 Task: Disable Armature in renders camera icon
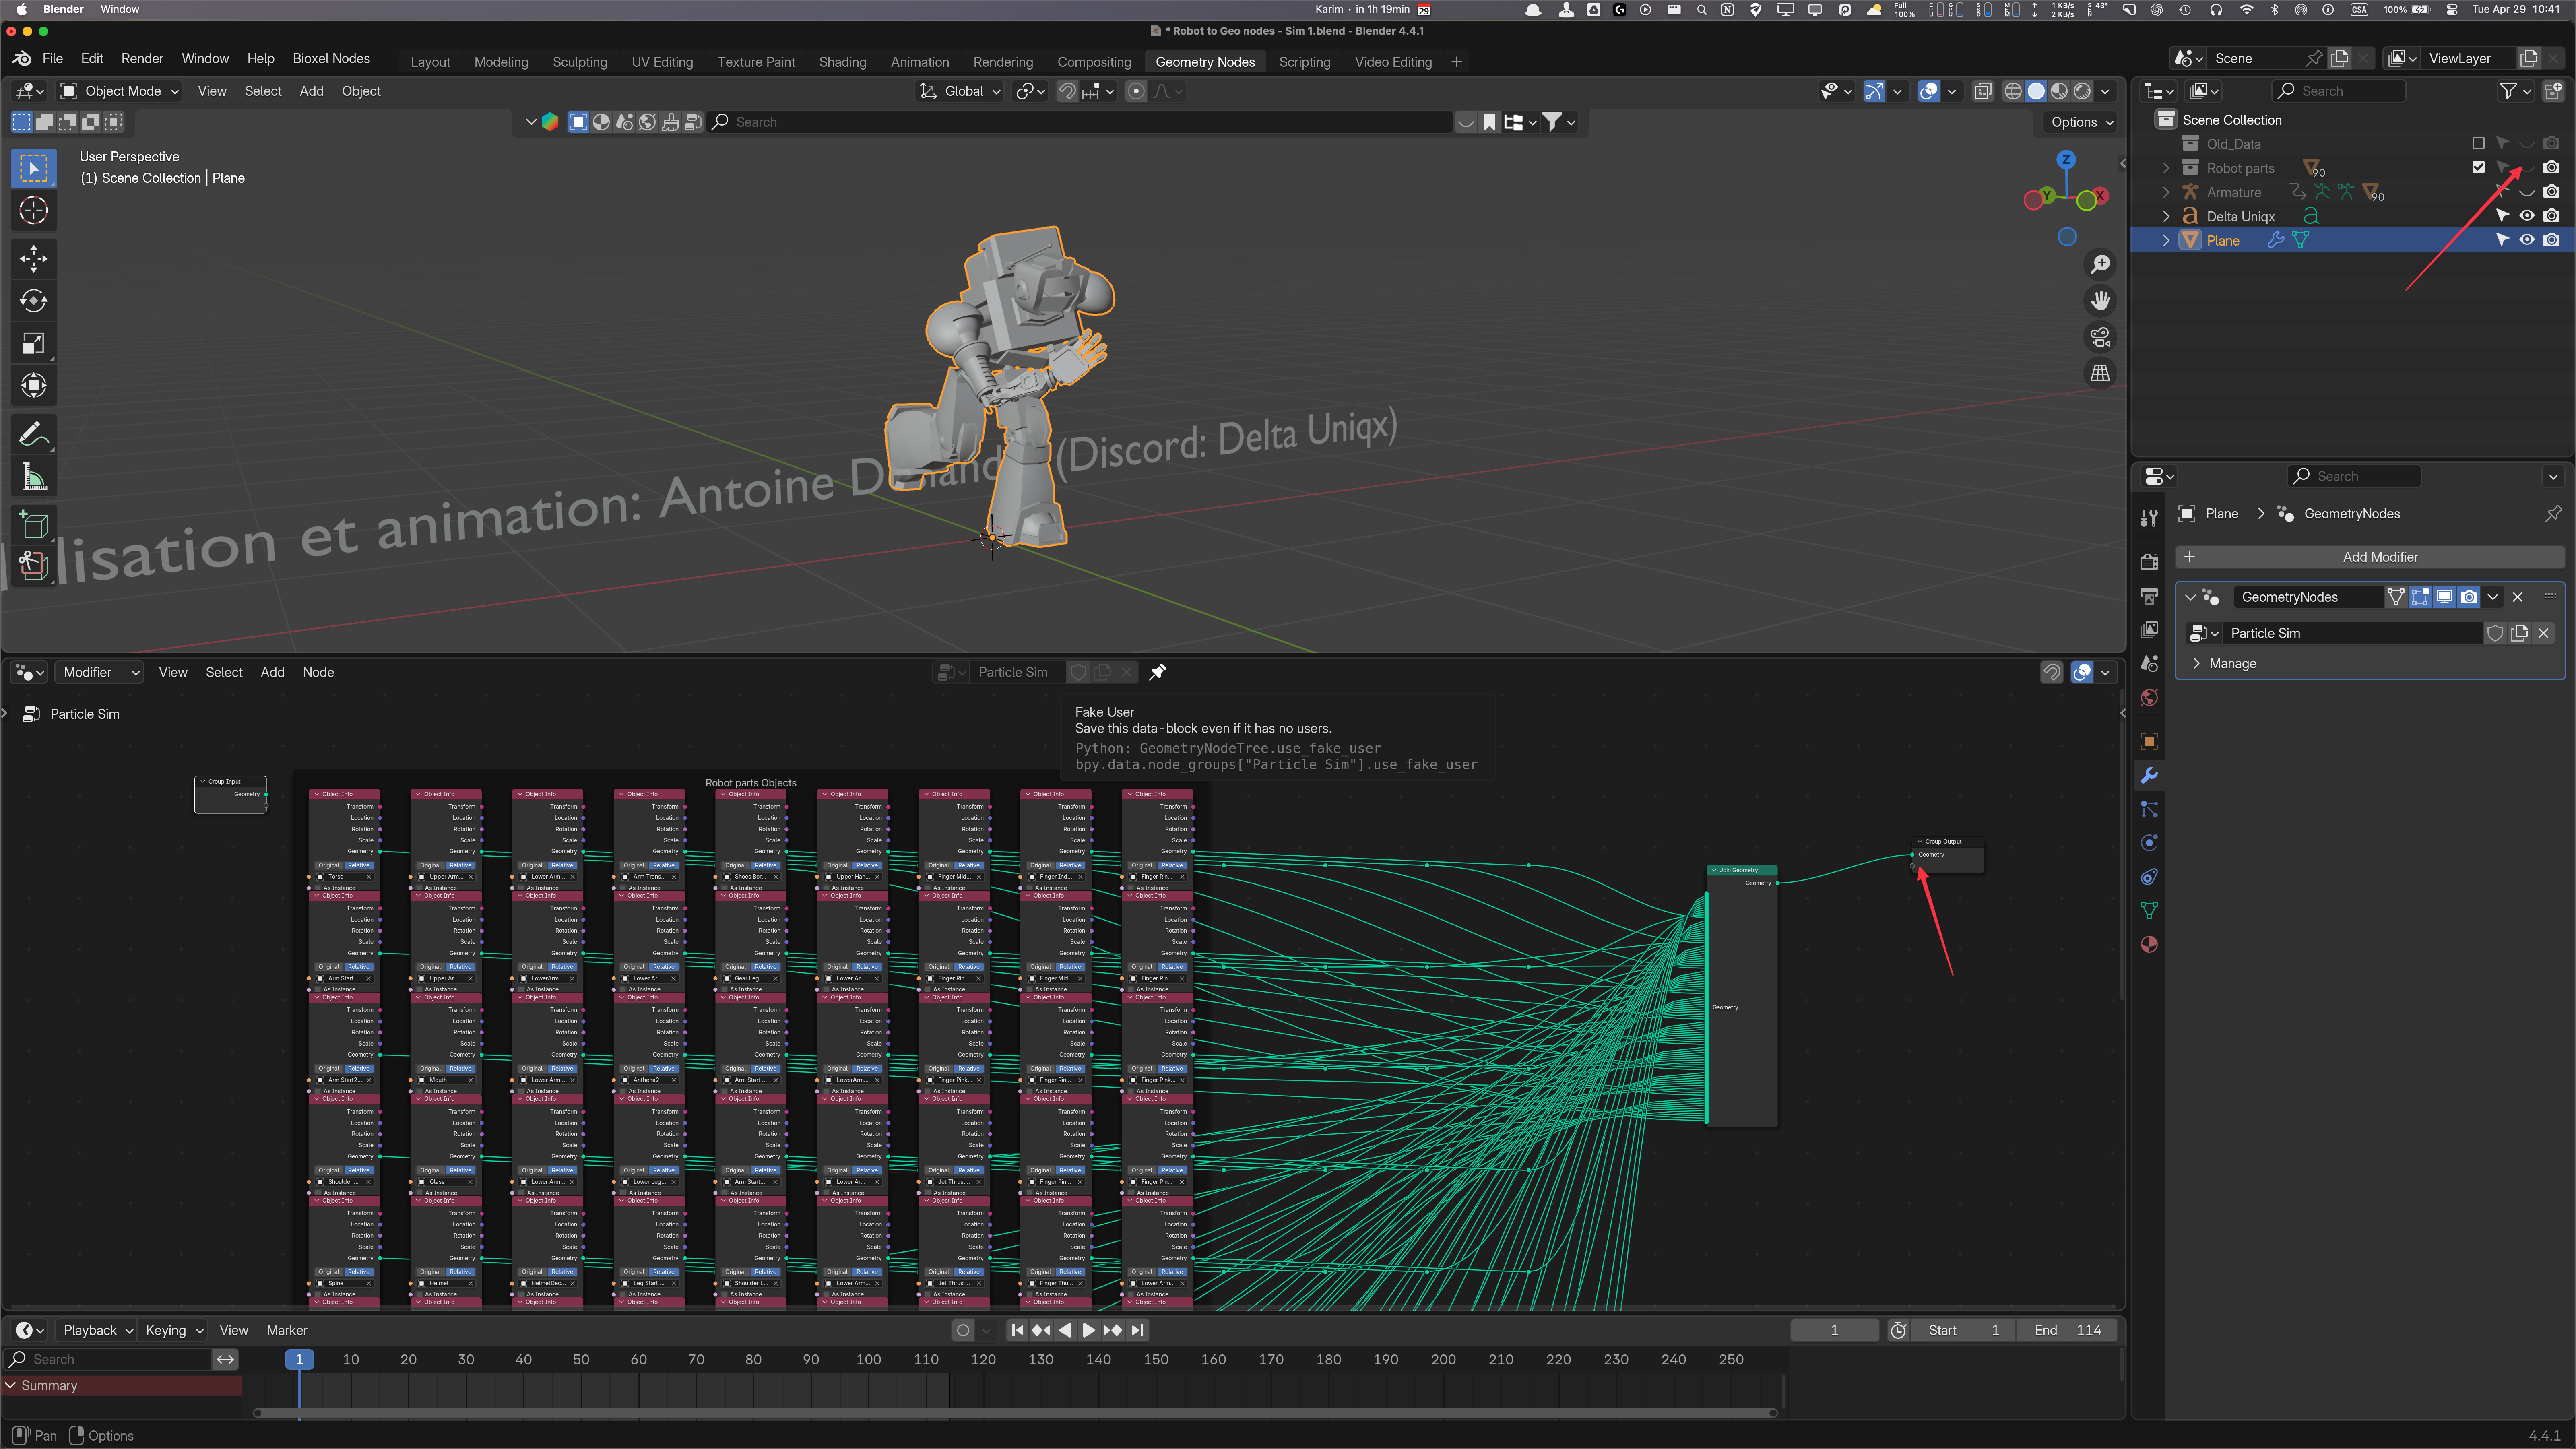[2552, 192]
